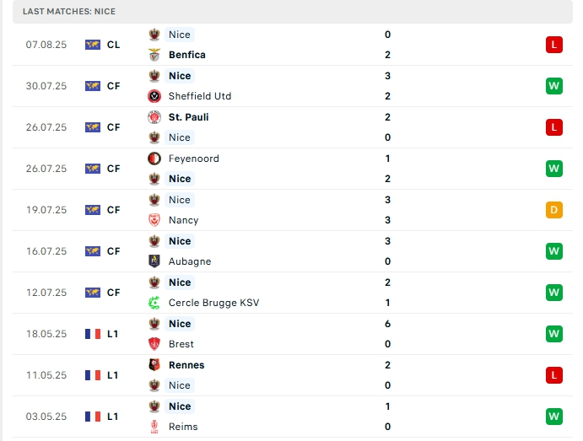The height and width of the screenshot is (441, 583).
Task: Click the world flag icon beside CL
Action: click(x=93, y=45)
